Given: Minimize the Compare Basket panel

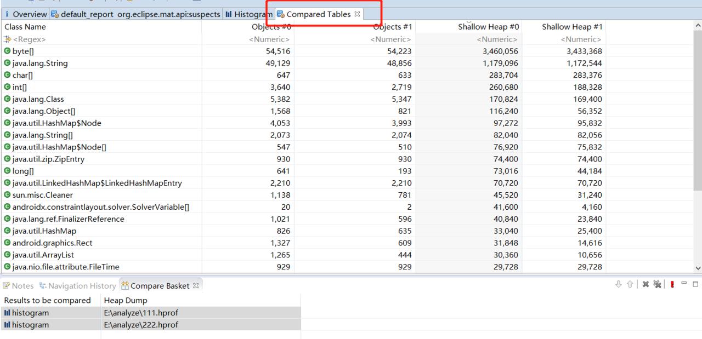Looking at the screenshot, I should [x=684, y=283].
